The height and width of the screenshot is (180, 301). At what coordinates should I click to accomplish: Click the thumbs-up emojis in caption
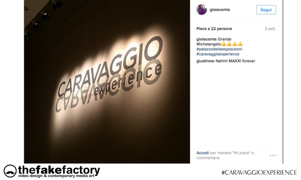point(232,44)
